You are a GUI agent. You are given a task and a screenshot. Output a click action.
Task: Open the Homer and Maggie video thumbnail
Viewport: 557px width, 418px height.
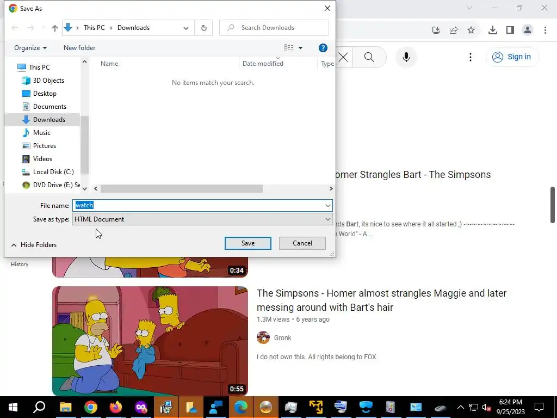pos(150,341)
